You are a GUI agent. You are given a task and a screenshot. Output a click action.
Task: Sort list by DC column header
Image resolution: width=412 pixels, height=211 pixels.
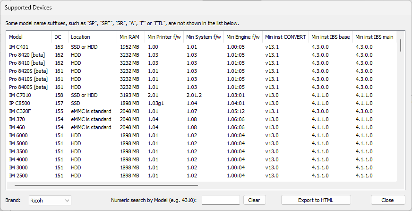[x=60, y=37]
